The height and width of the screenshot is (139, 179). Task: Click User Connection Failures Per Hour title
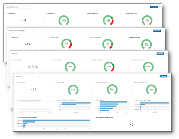click(x=105, y=117)
